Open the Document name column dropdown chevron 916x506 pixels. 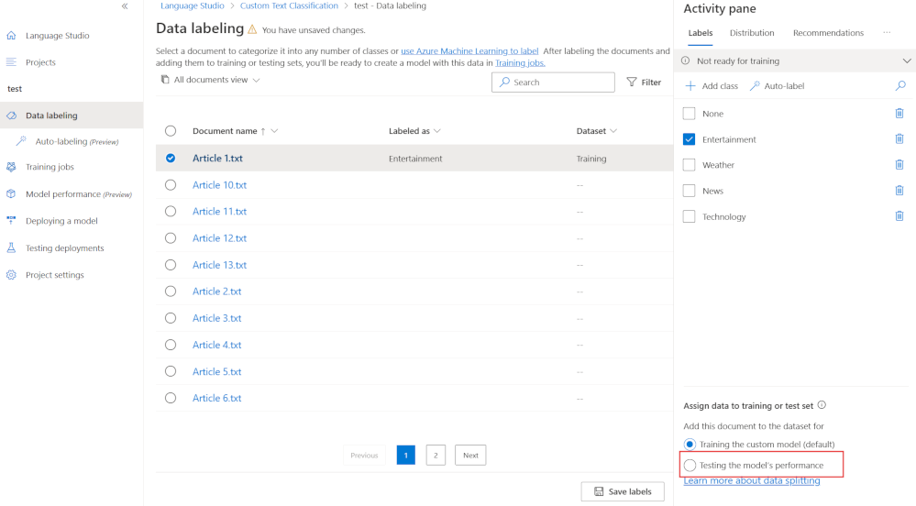274,131
